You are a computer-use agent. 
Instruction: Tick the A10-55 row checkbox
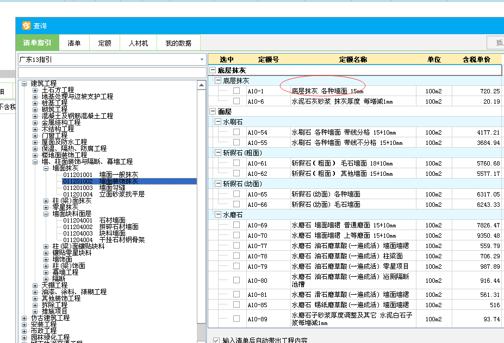[237, 142]
